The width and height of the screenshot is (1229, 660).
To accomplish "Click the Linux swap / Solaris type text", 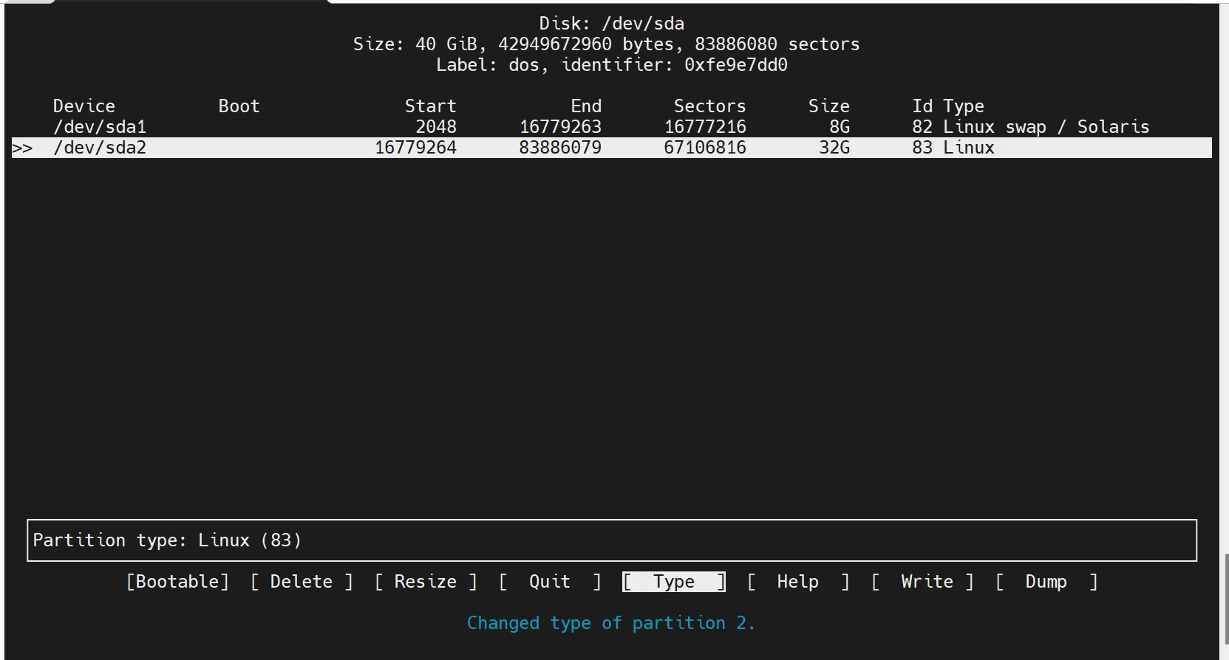I will coord(1046,127).
